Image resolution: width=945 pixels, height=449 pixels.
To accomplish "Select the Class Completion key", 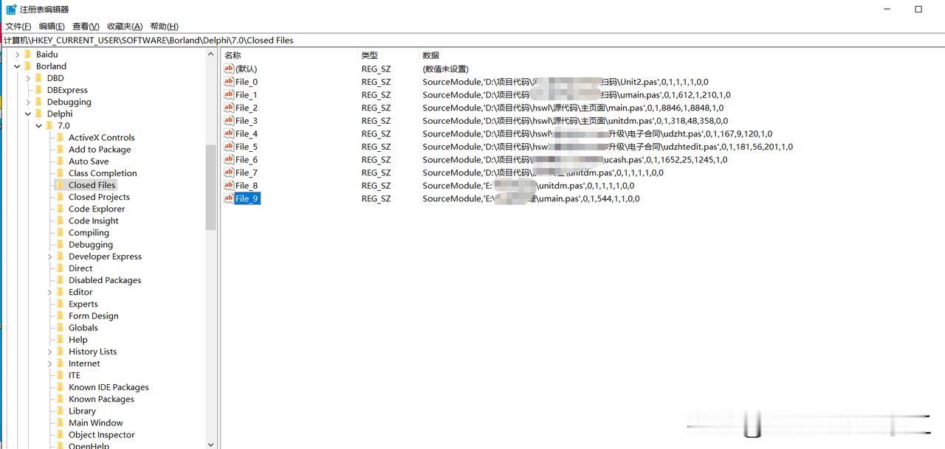I will click(x=103, y=173).
